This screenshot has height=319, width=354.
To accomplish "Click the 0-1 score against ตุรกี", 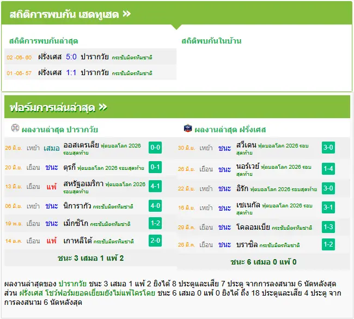I will [x=155, y=167].
